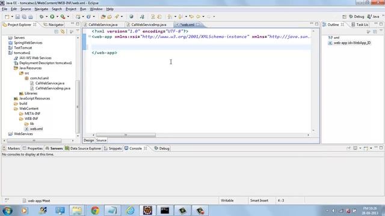Screen dimensions: 385x216
Task: Click Project Explorer vertical scrollbar thumb
Action: pyautogui.click(x=78, y=107)
